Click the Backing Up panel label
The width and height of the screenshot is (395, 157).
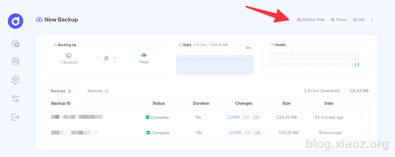[65, 45]
